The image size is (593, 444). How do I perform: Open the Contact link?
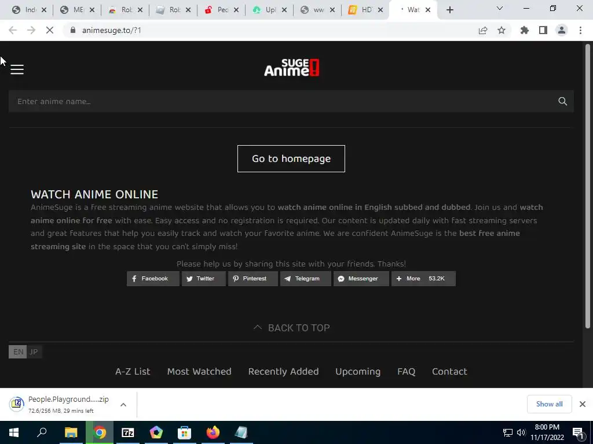pyautogui.click(x=449, y=372)
